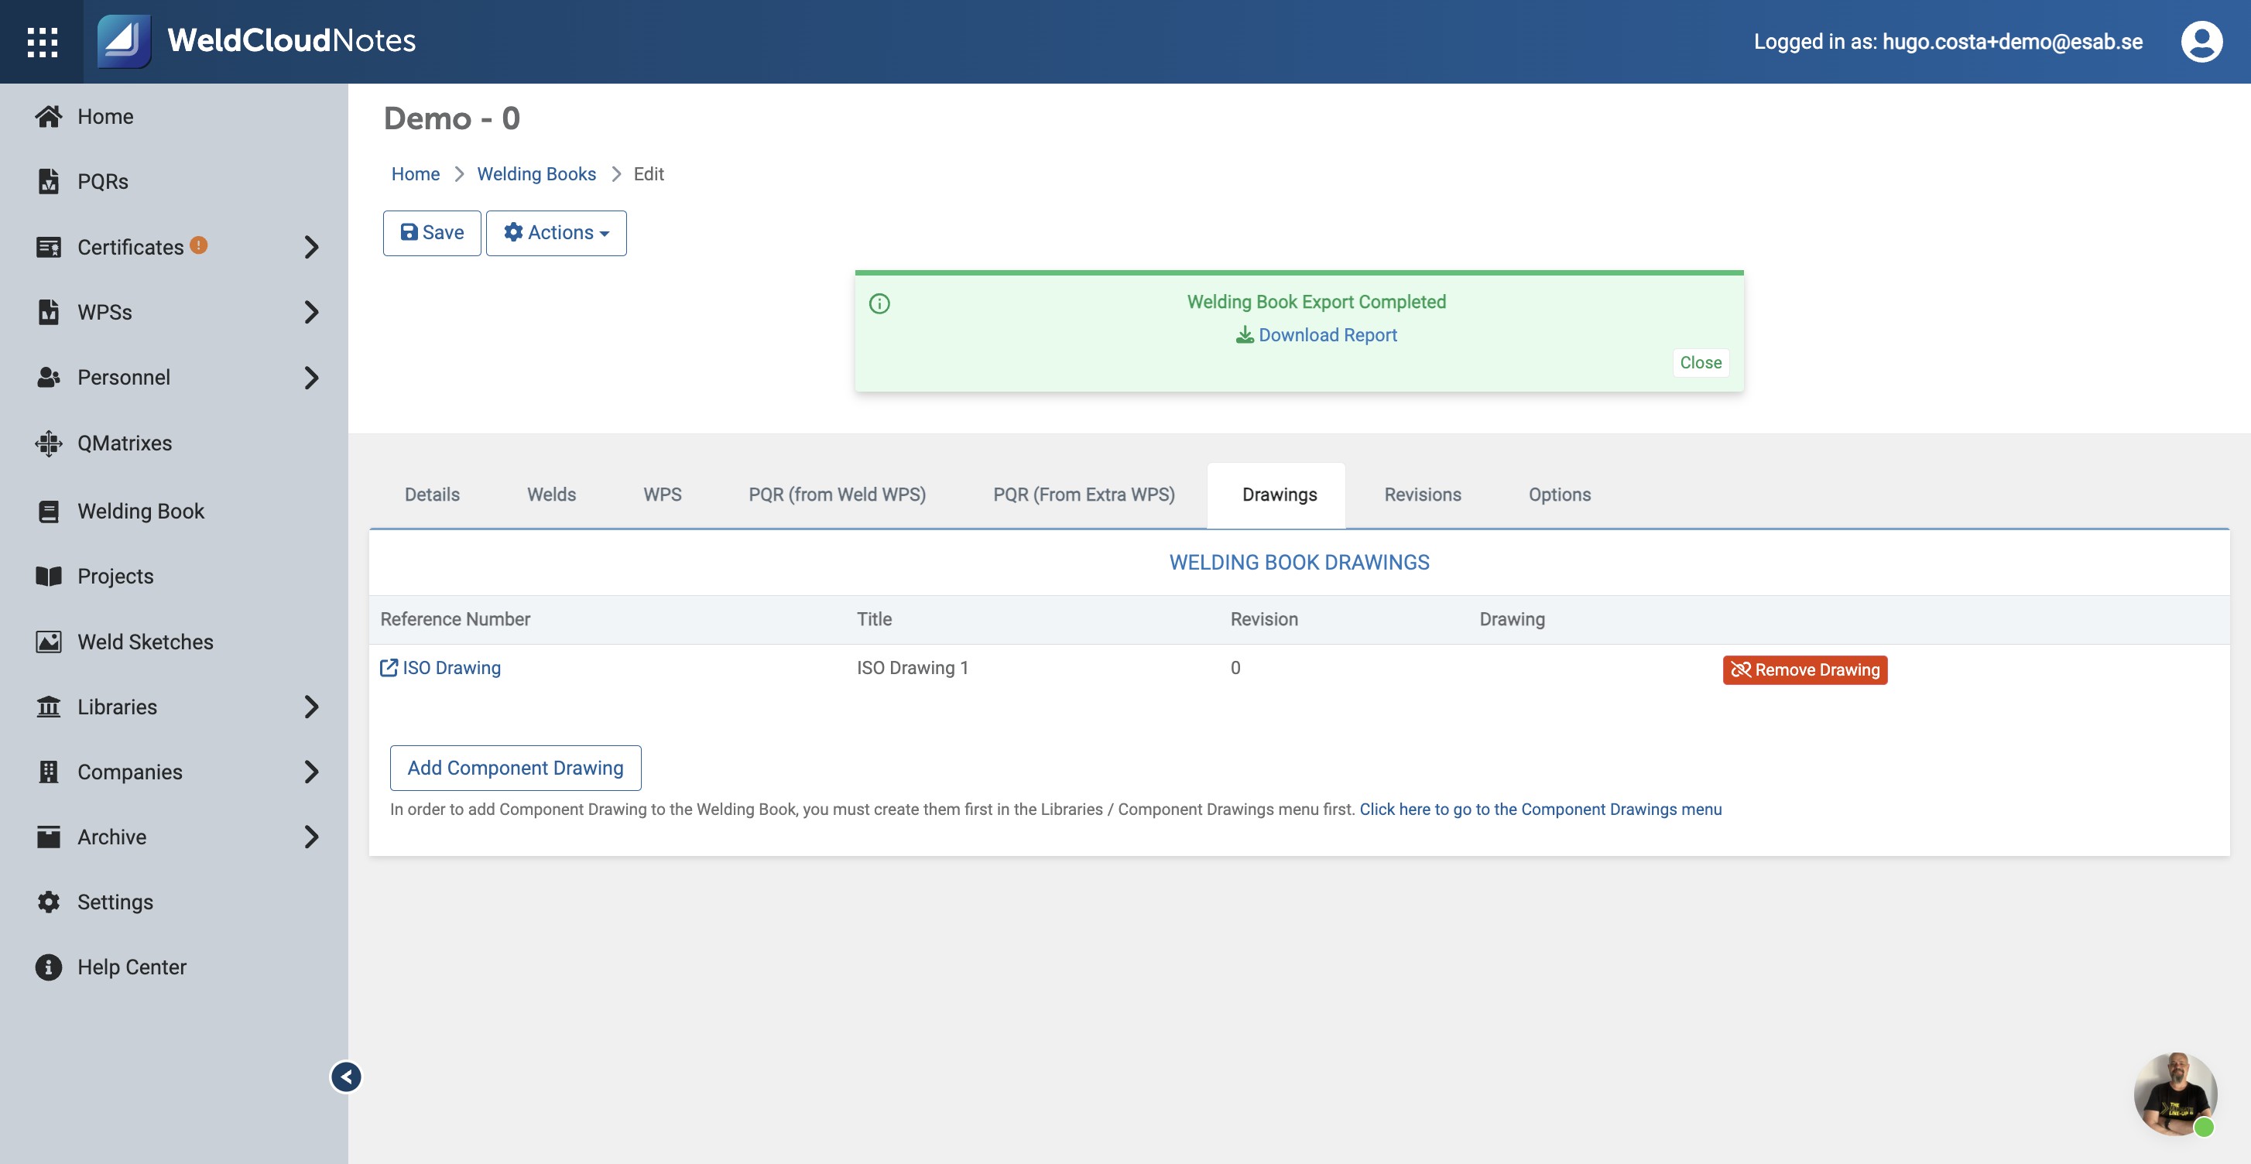The image size is (2251, 1164).
Task: Expand the Libraries submenu chevron
Action: [x=311, y=706]
